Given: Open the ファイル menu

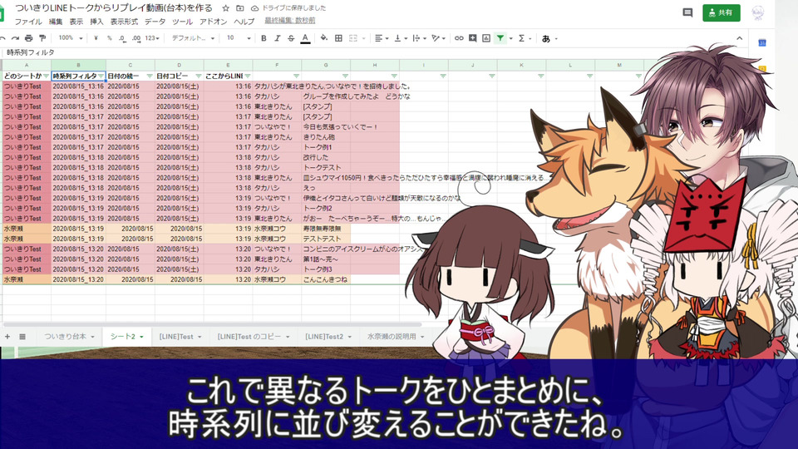Looking at the screenshot, I should [28, 22].
